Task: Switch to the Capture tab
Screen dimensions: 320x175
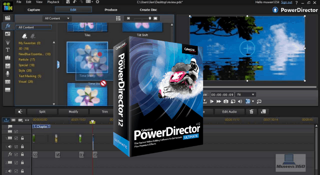Action: pos(34,10)
